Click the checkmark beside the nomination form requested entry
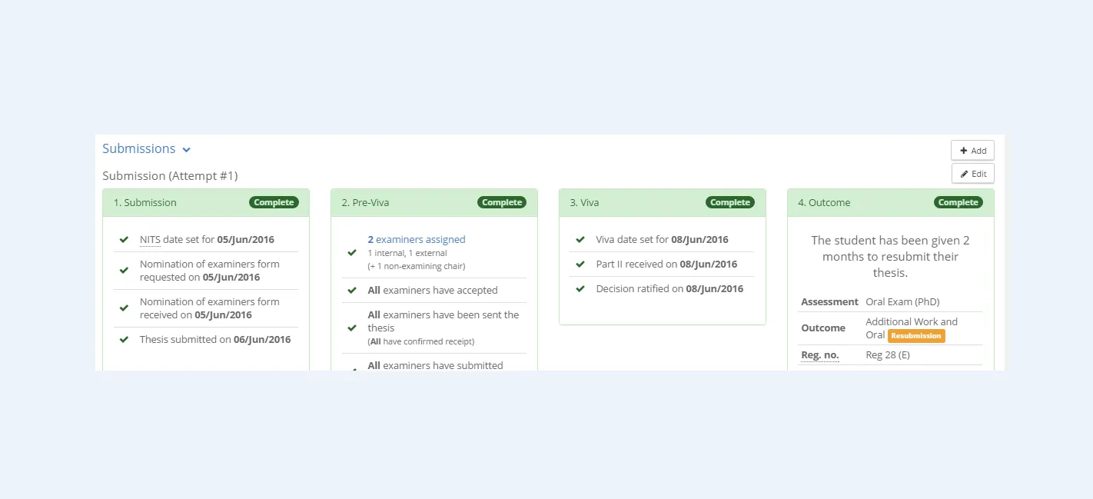1093x499 pixels. 124,271
